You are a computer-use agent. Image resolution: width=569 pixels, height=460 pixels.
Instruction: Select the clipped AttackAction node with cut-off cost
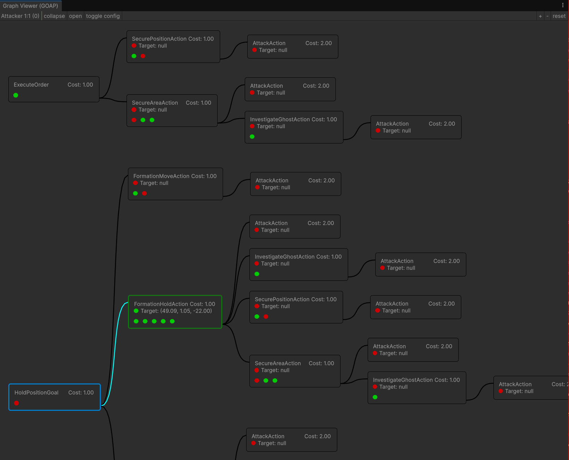point(531,388)
